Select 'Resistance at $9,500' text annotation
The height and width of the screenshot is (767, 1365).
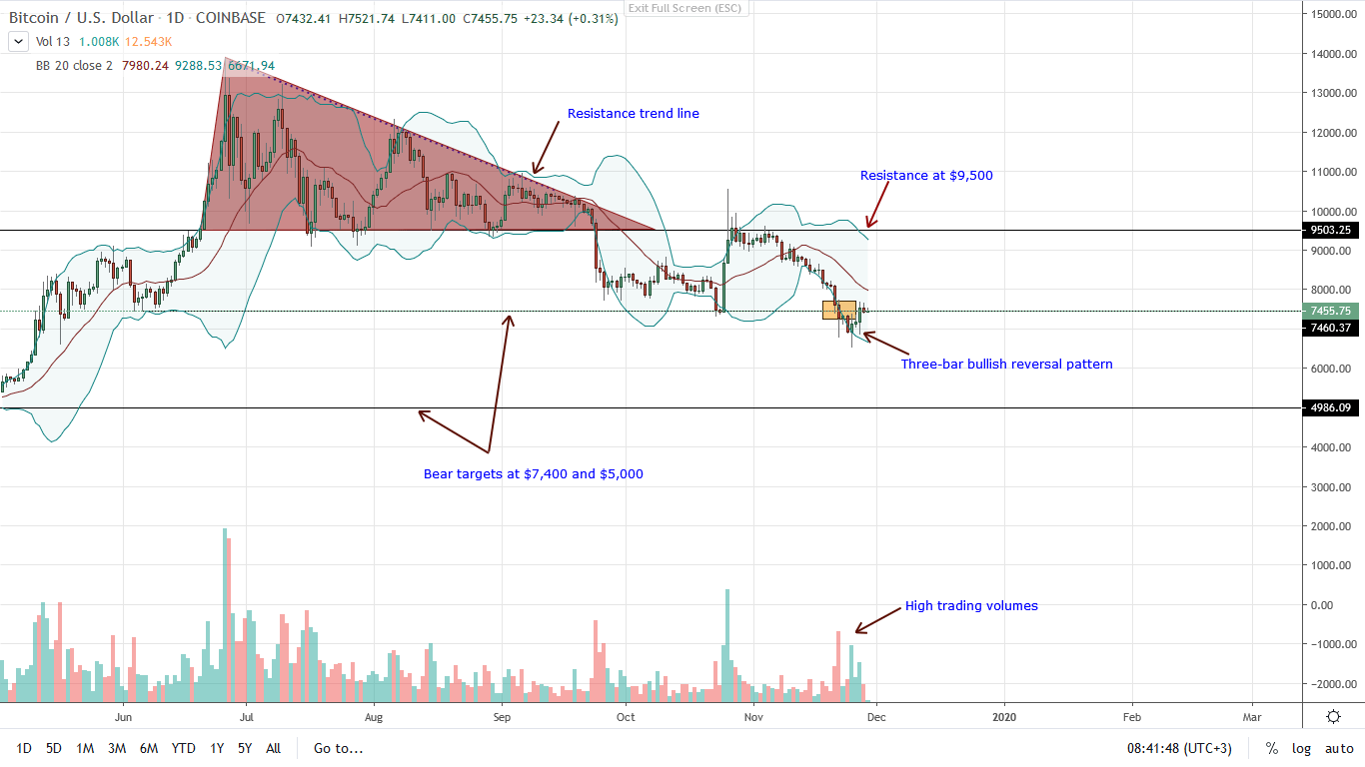[x=926, y=176]
